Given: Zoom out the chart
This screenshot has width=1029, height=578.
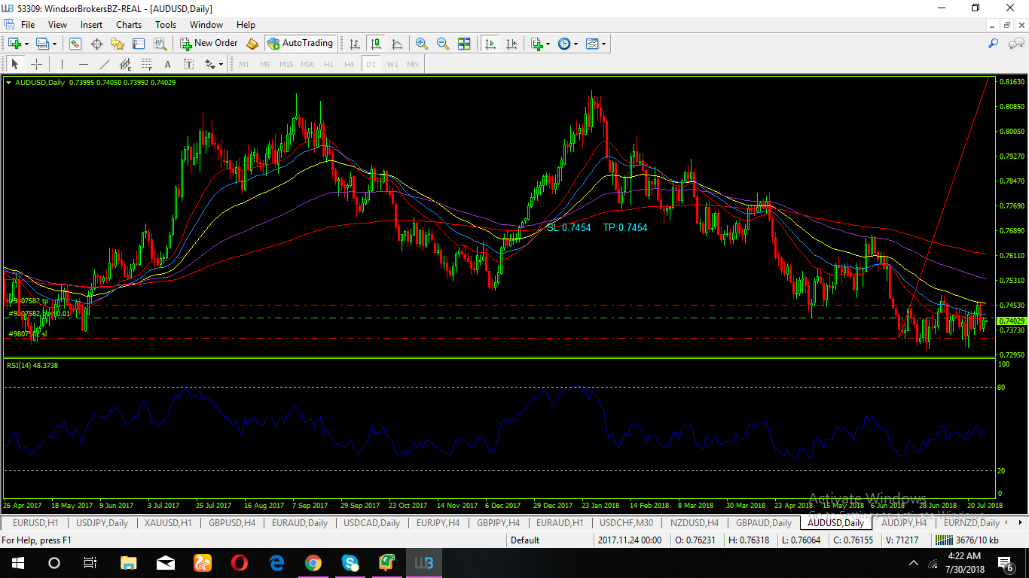Looking at the screenshot, I should click(x=443, y=44).
